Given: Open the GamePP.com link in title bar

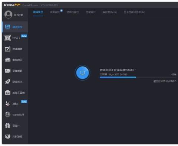Looking at the screenshot, I should tap(30, 5).
